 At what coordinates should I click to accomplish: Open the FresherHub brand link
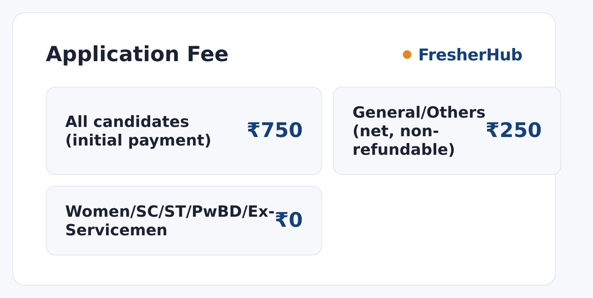click(470, 55)
